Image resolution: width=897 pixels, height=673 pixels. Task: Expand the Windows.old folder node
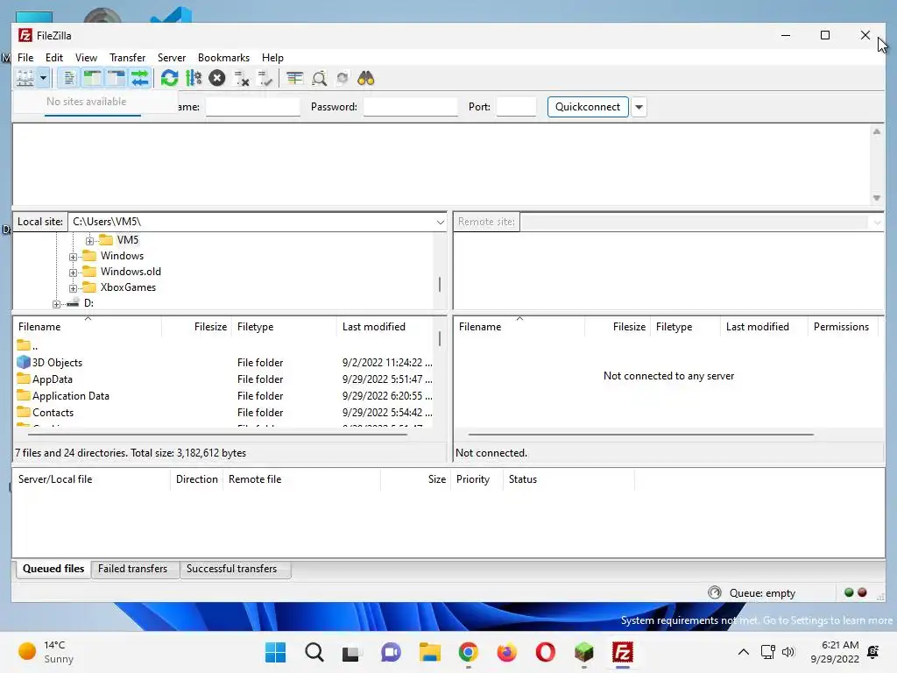[x=74, y=273]
